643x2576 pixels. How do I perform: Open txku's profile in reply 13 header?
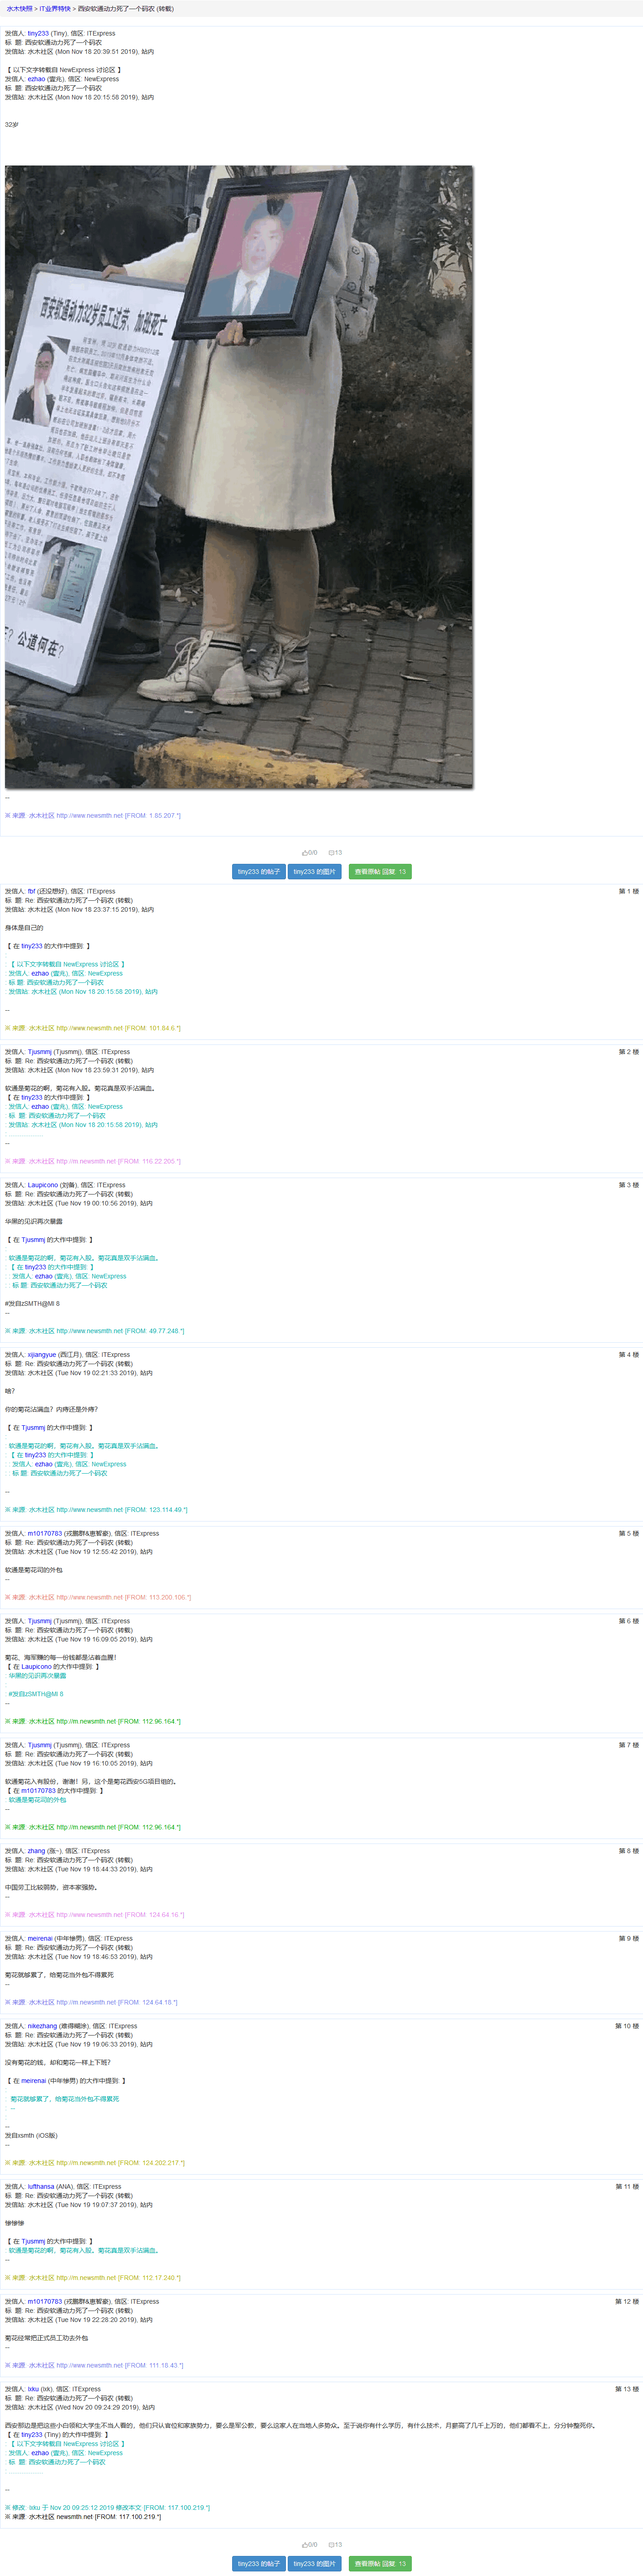pos(33,2389)
